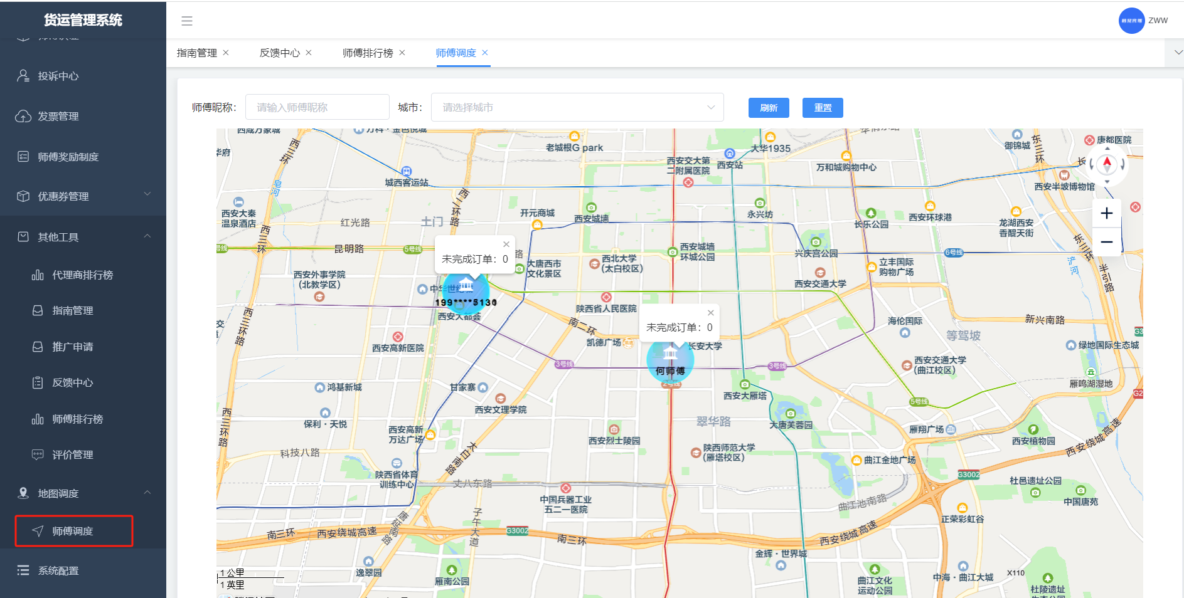Expand the 优惠券管理 sidebar menu

coord(83,196)
